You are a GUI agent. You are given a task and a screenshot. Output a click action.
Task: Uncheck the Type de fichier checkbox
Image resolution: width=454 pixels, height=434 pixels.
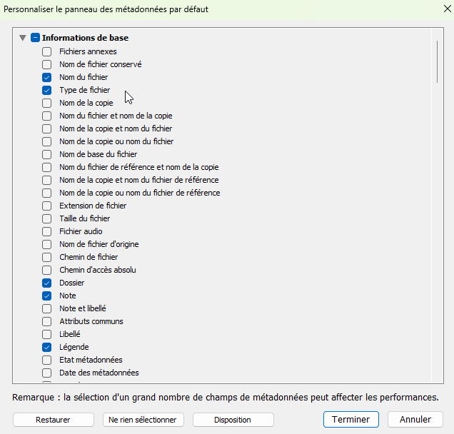47,90
